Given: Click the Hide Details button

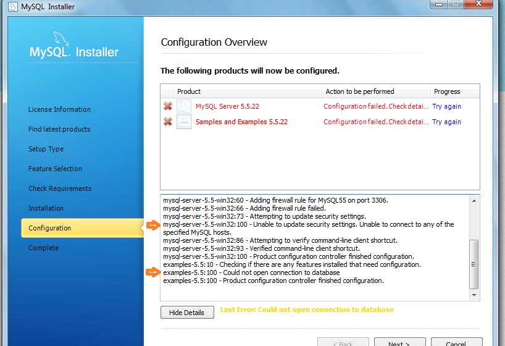Looking at the screenshot, I should [187, 313].
